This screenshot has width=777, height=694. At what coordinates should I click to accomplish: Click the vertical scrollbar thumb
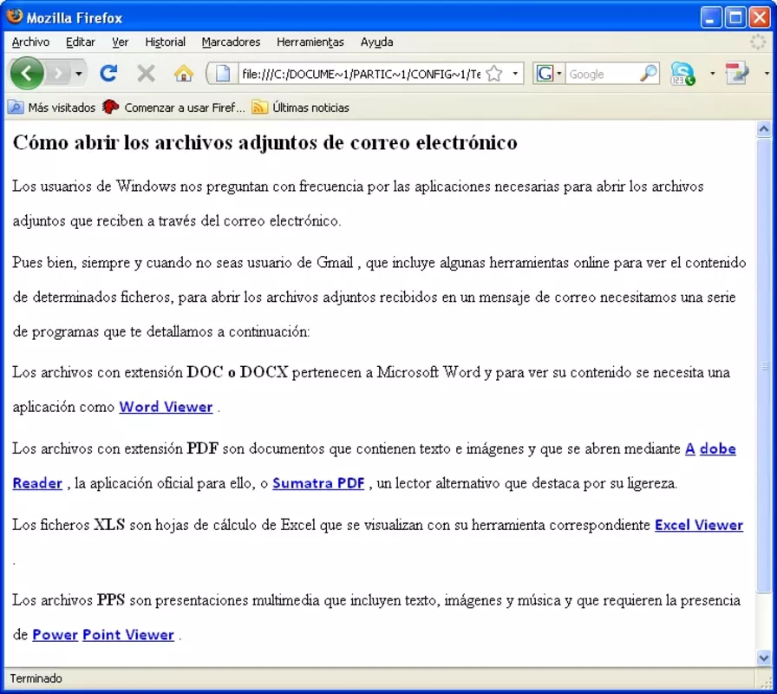click(x=764, y=365)
